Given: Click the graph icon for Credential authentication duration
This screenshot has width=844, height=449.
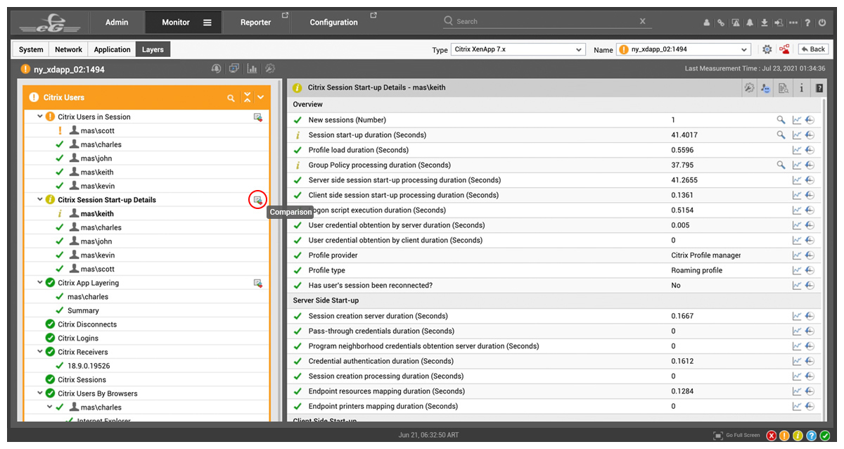Looking at the screenshot, I should [797, 362].
